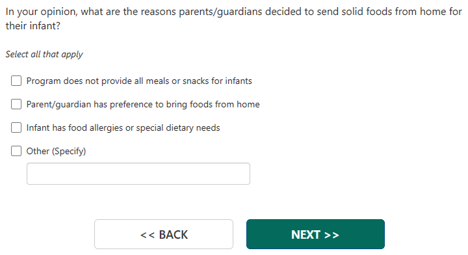Return to previous question with << BACK
468x255 pixels.
pos(164,234)
